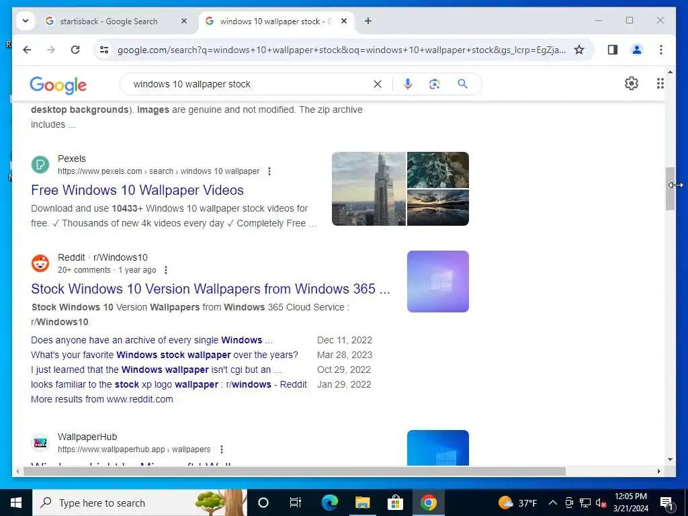Viewport: 688px width, 516px height.
Task: Click the Pexels sunset lake thumbnail
Action: 438,208
